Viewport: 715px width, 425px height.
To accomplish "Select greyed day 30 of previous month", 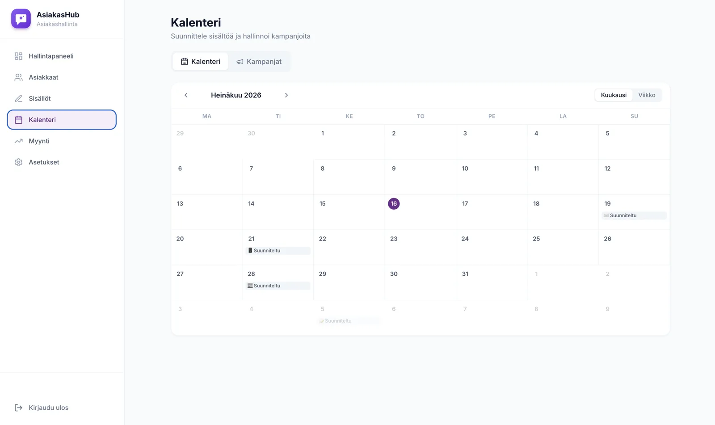I will 251,134.
